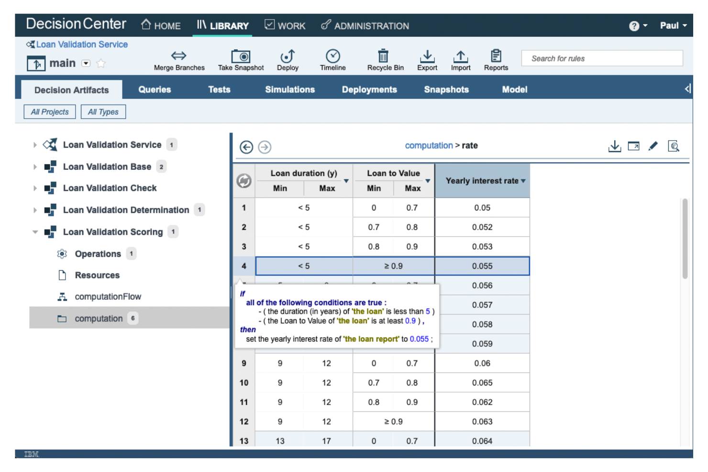Click the search-in-document magnifier icon

pyautogui.click(x=674, y=146)
